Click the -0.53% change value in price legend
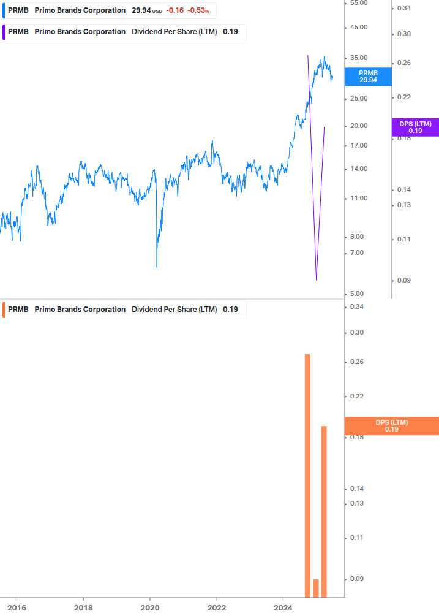Image resolution: width=439 pixels, height=616 pixels. tap(198, 10)
